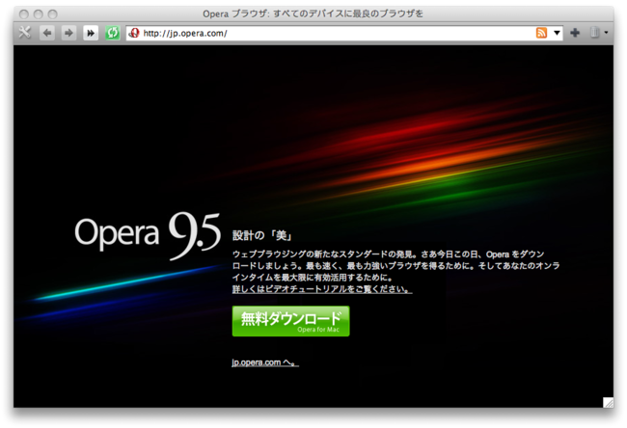Screen dimensions: 627x428
Task: Open the address bar dropdown arrow
Action: (557, 33)
